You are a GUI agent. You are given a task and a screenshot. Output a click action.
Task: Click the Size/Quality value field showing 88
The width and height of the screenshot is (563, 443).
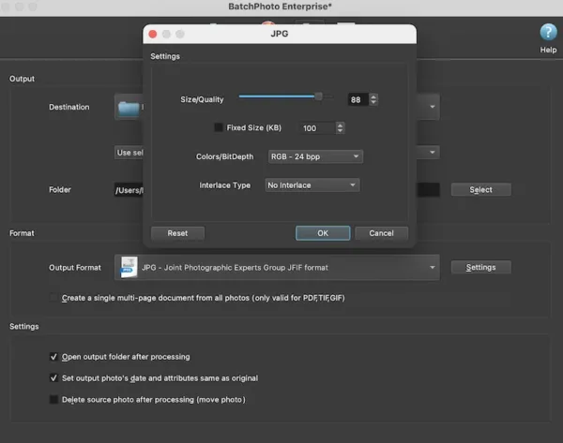pyautogui.click(x=358, y=99)
